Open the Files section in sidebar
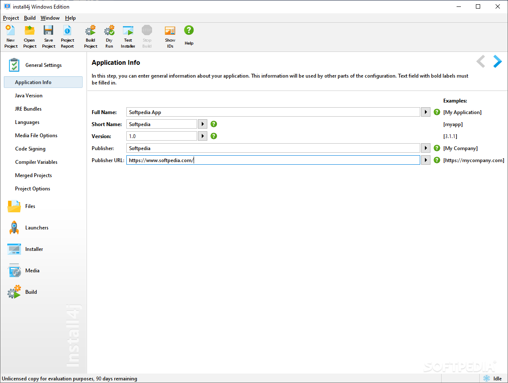Image resolution: width=508 pixels, height=383 pixels. (30, 206)
